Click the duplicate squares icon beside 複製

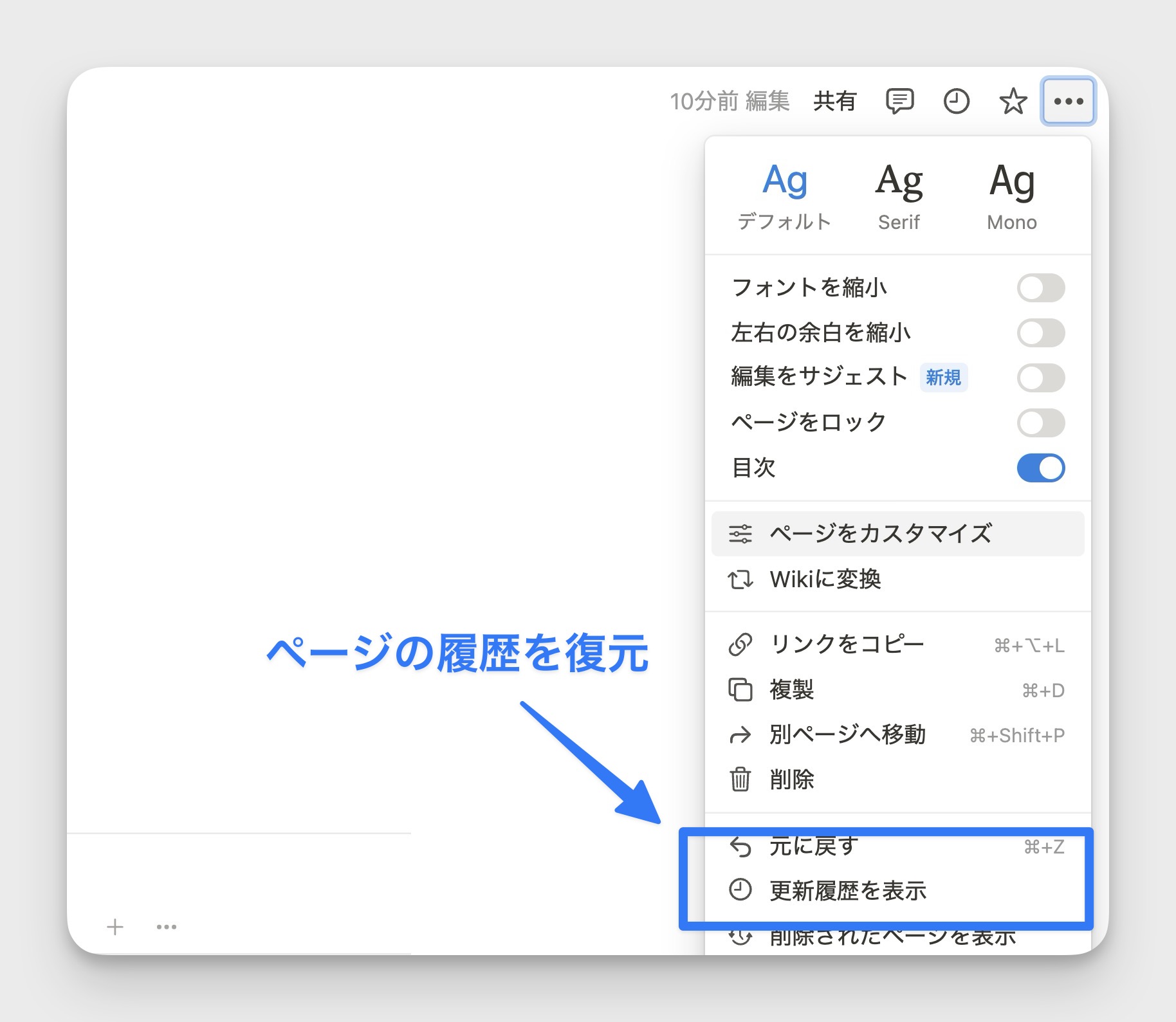click(x=740, y=689)
